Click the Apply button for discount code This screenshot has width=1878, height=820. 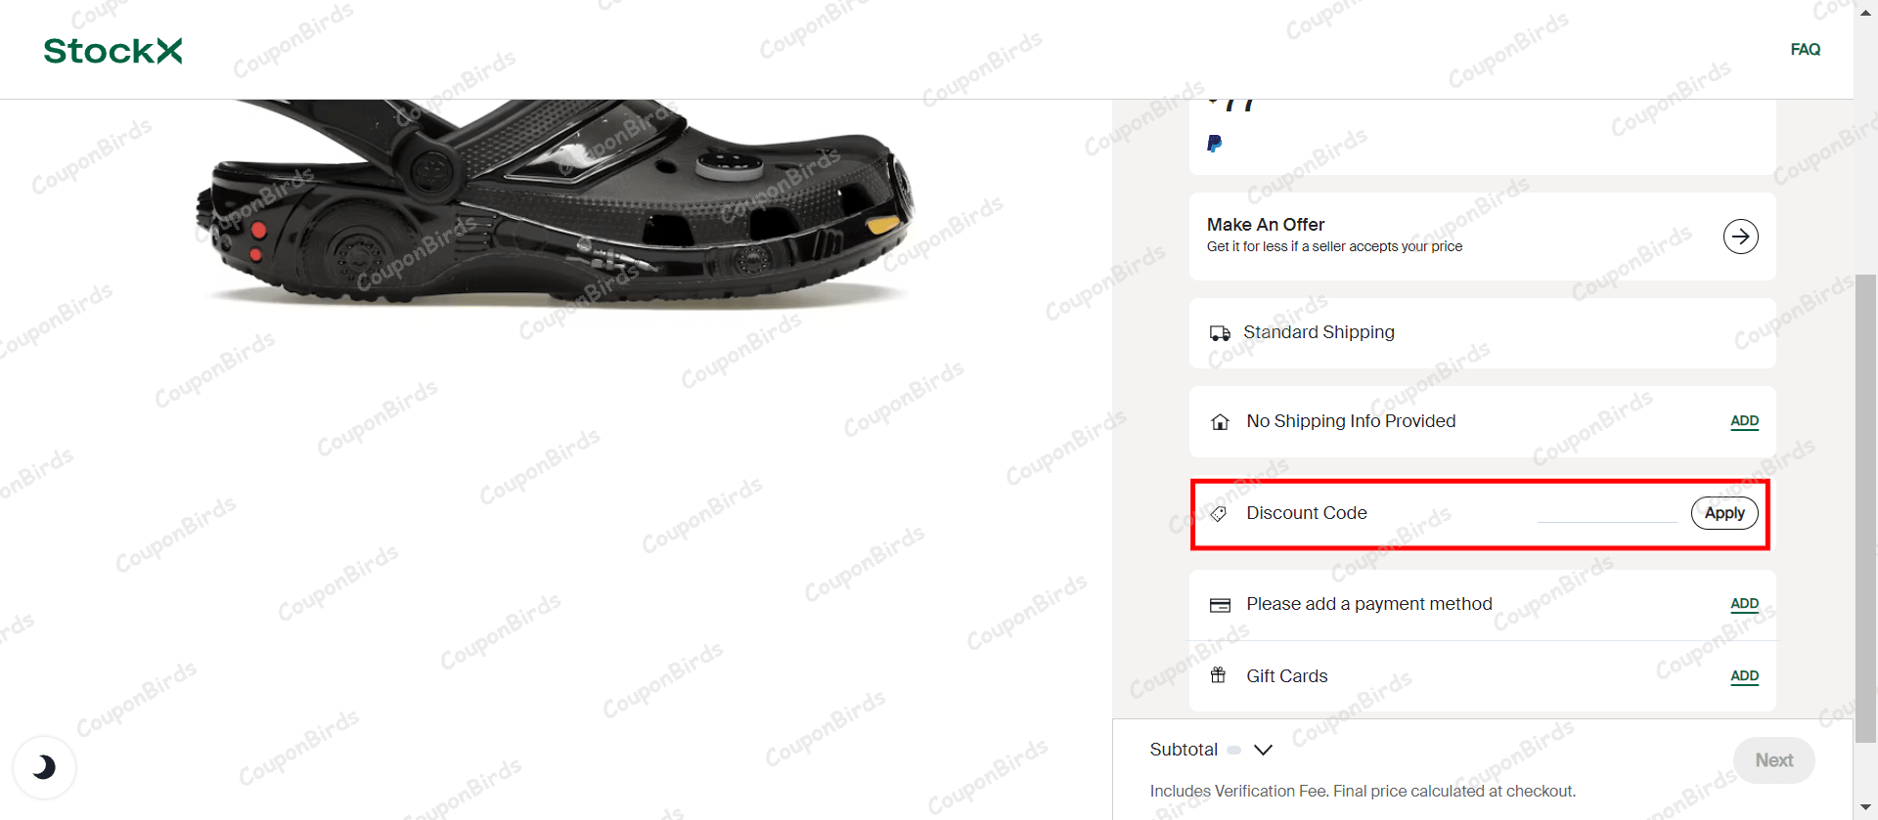click(1723, 512)
